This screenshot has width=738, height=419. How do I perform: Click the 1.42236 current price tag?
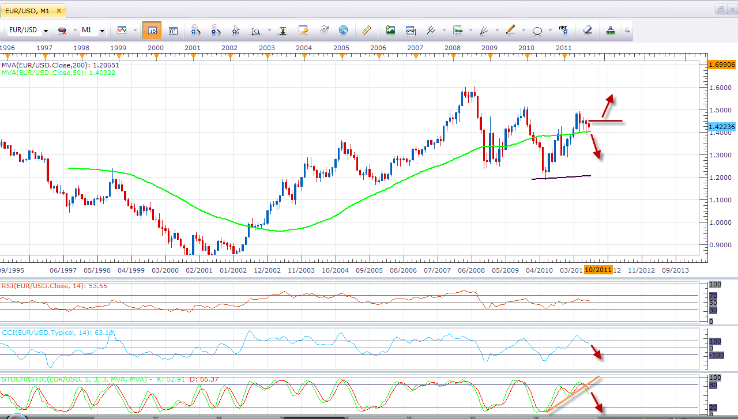[721, 127]
